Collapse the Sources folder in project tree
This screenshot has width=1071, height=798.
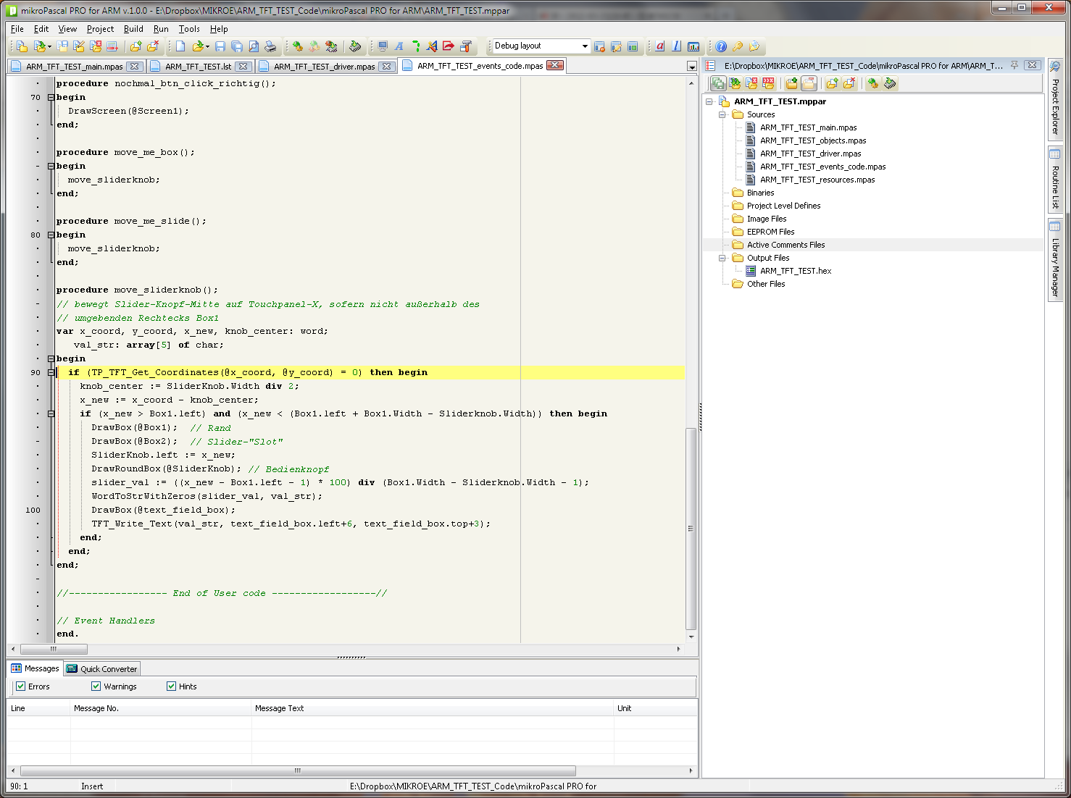(x=722, y=114)
